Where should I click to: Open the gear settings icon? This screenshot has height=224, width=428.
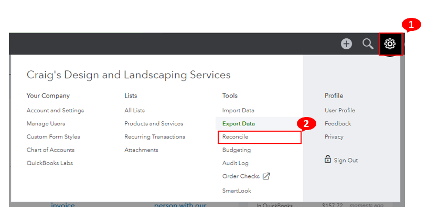(390, 44)
